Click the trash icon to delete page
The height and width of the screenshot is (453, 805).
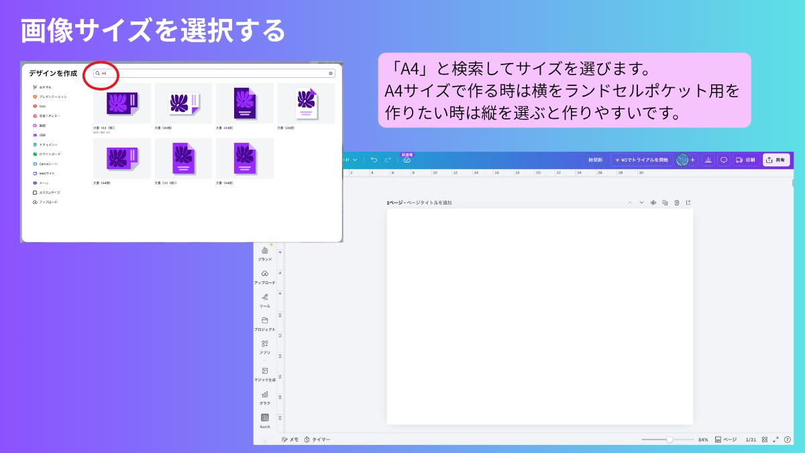[677, 203]
